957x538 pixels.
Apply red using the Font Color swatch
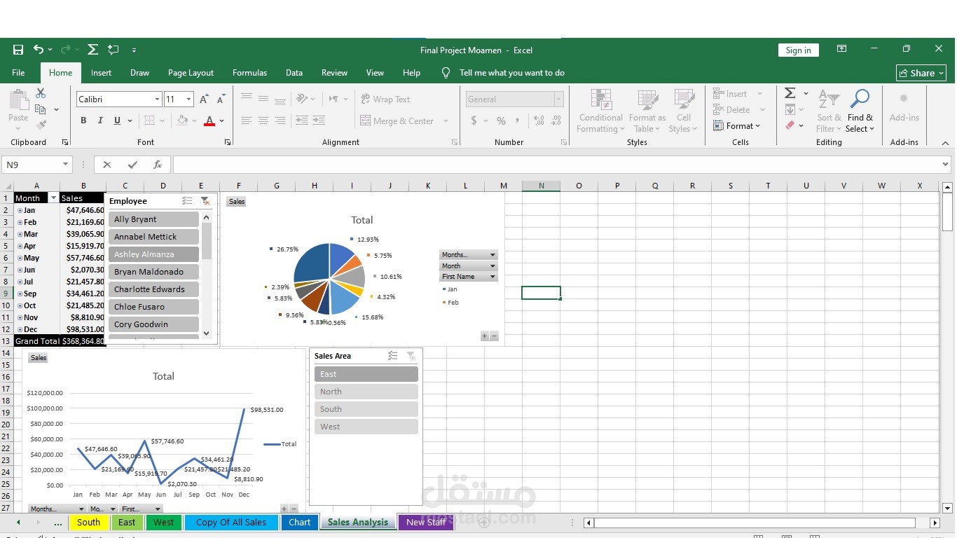tap(209, 120)
